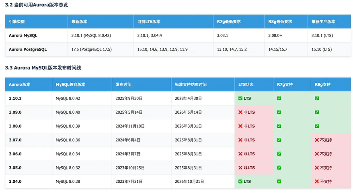The width and height of the screenshot is (353, 194).
Task: Click version 3.09.0 in the timeline table
Action: (15, 112)
